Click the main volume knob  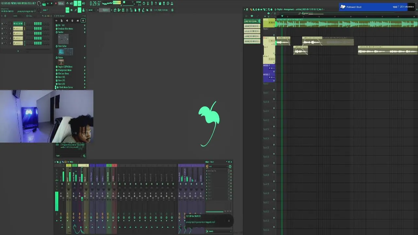(x=39, y=4)
